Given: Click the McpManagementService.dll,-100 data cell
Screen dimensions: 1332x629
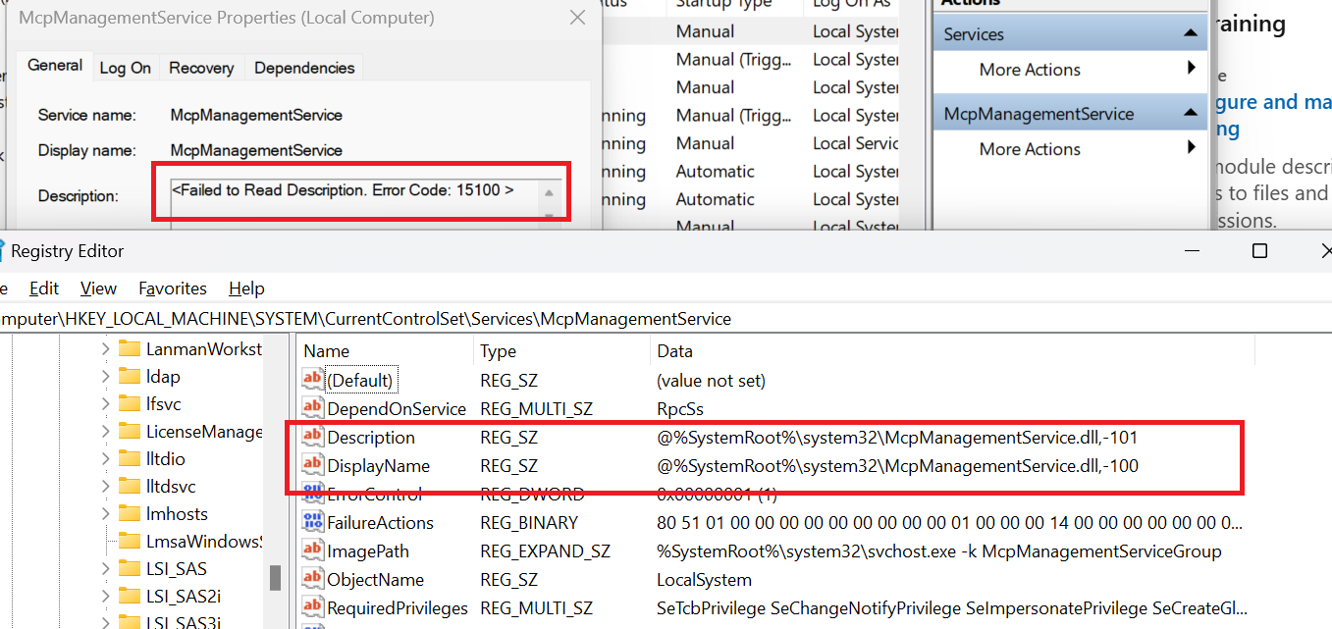Looking at the screenshot, I should pos(897,465).
